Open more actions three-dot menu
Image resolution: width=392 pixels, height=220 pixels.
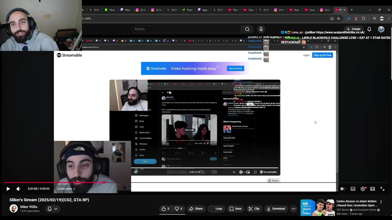(x=293, y=209)
